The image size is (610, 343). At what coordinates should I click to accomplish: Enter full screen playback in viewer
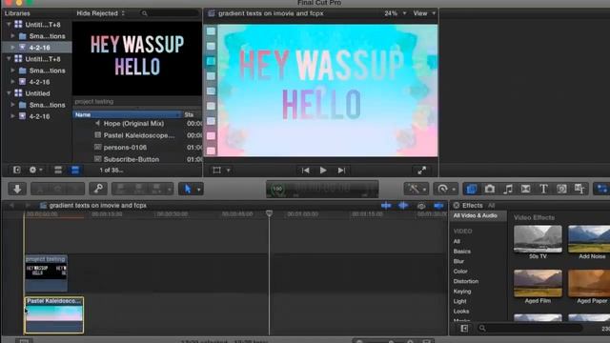[x=421, y=171]
